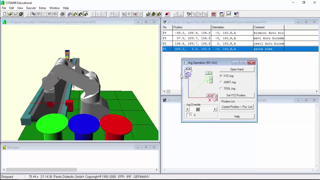Click red up arrow at X axis end
Viewport: 320px width, 180px height.
[x=216, y=96]
